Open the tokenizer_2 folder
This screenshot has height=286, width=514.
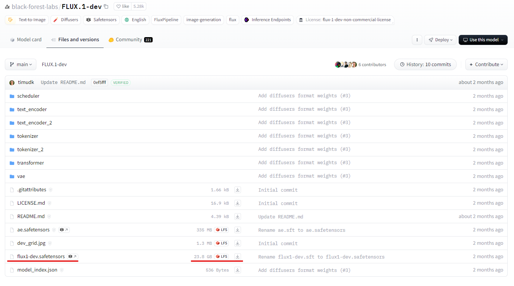[30, 149]
